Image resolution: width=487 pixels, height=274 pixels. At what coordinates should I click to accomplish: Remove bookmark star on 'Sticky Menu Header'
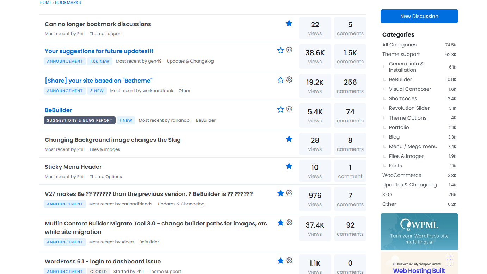pyautogui.click(x=289, y=166)
